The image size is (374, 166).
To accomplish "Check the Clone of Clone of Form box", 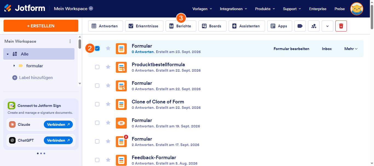I will 97,104.
